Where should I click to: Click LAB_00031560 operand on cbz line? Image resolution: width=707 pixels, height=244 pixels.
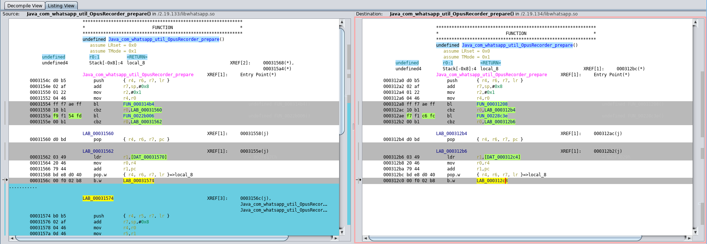coord(146,110)
